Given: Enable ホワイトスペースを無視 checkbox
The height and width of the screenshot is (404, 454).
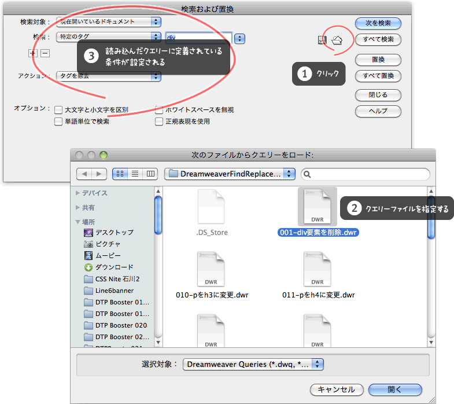Looking at the screenshot, I should point(159,110).
